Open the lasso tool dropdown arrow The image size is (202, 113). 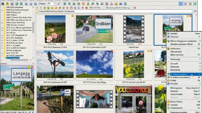coord(61,4)
